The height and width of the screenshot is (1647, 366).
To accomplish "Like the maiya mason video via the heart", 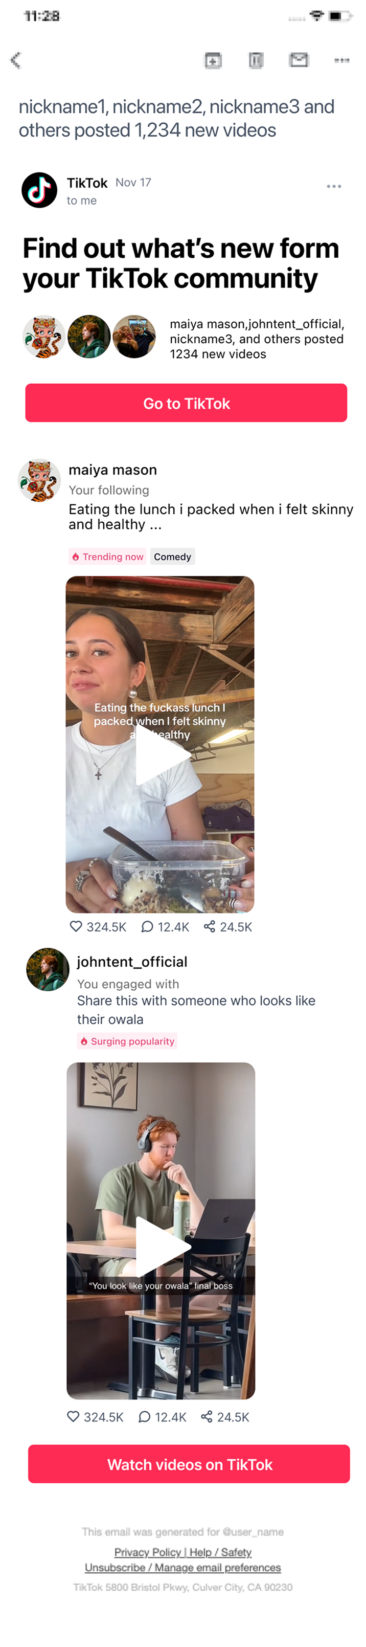I will coord(76,926).
